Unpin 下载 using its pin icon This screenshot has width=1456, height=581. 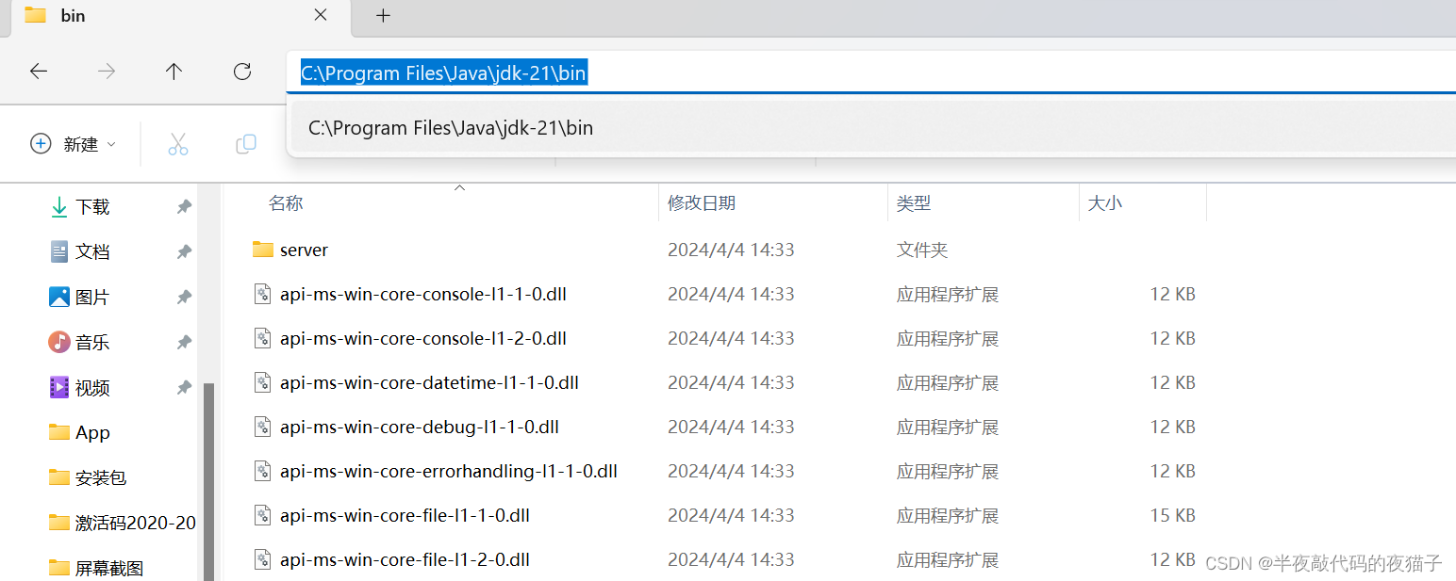[184, 206]
